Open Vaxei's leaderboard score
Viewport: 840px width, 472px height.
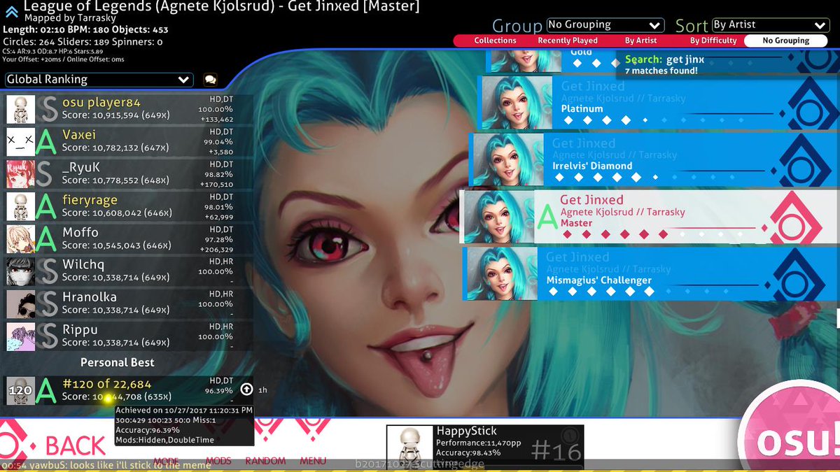(x=129, y=142)
